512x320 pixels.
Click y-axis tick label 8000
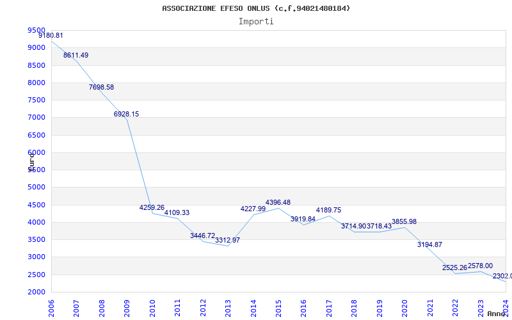tap(36, 83)
